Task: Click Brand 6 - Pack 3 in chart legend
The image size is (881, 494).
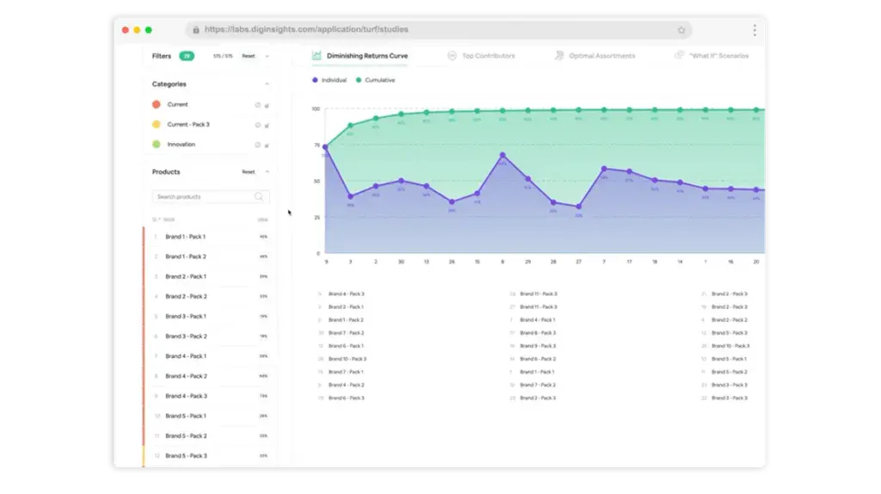Action: (x=346, y=398)
